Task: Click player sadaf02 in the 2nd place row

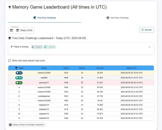Action: pyautogui.click(x=44, y=78)
